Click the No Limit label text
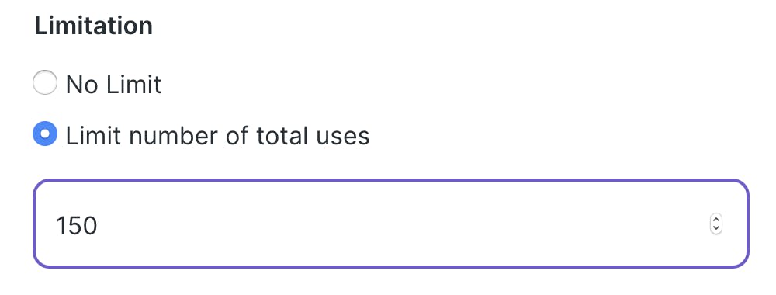Screen dimensions: 776x295 pyautogui.click(x=114, y=84)
